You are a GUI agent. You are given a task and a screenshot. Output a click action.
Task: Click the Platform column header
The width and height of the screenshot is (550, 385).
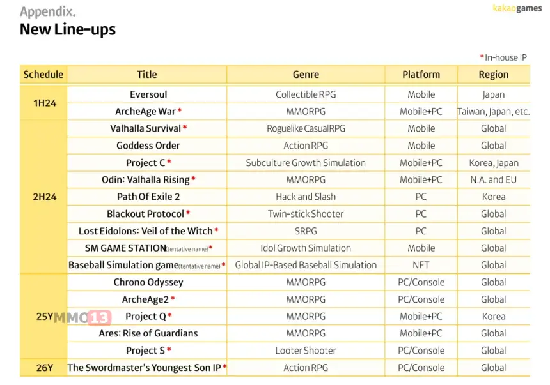click(421, 75)
